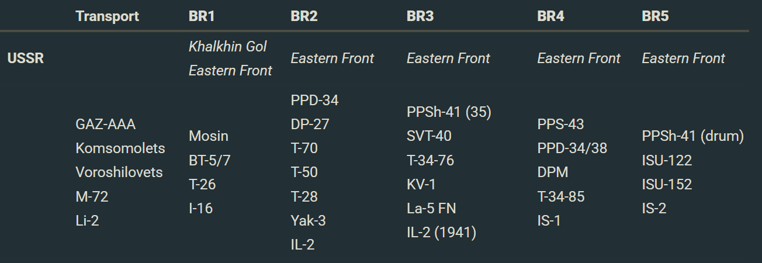762x263 pixels.
Task: Click the SVT-40 entry in BR3
Action: (x=429, y=136)
